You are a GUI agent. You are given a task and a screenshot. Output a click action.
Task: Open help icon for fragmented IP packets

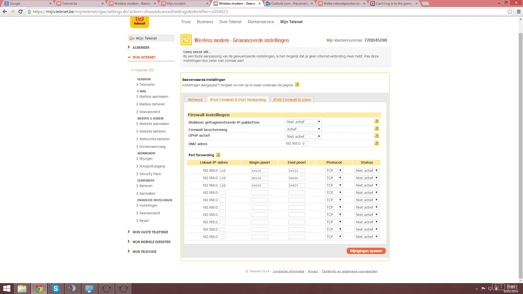(377, 121)
